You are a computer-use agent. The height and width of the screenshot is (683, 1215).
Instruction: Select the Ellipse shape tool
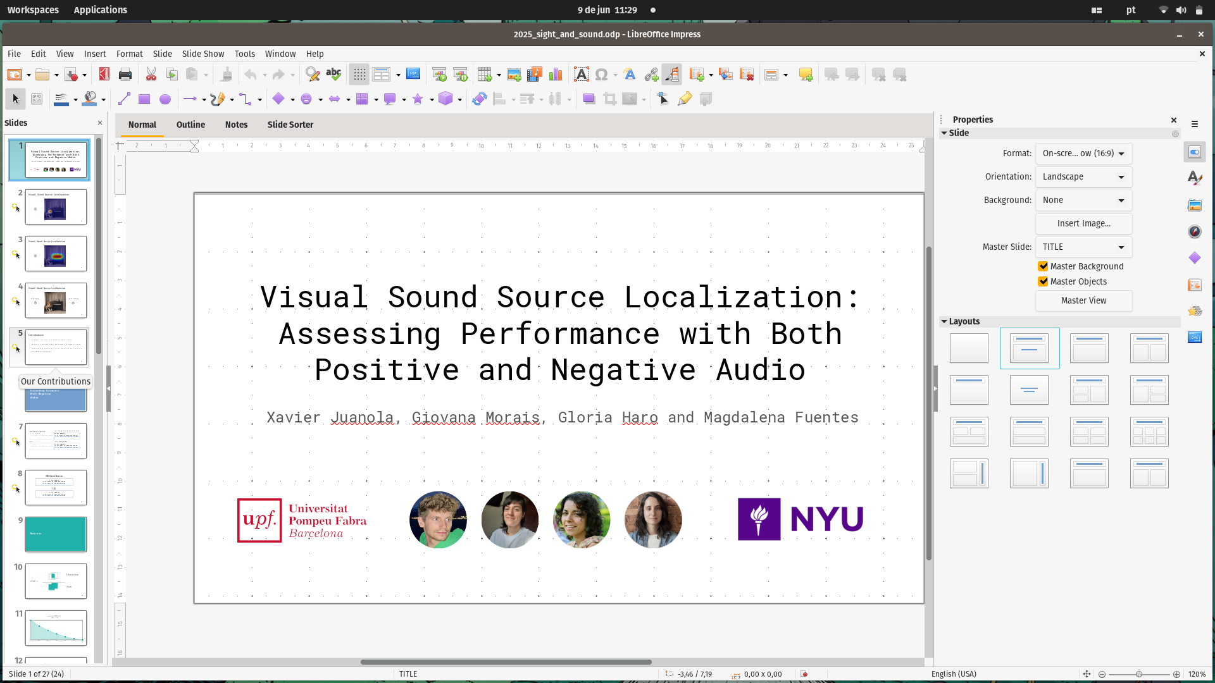coord(165,99)
